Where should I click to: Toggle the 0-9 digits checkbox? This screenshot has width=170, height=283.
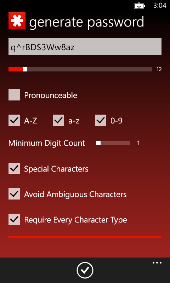point(101,120)
